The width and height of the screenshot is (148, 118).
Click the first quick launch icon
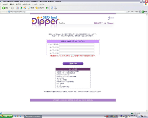click(x=15, y=116)
